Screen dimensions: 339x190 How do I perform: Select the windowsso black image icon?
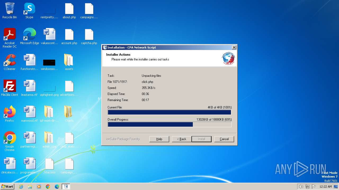tap(49, 62)
